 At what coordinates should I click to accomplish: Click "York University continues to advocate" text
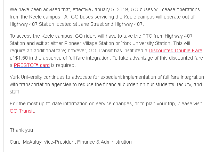[x=52, y=77]
